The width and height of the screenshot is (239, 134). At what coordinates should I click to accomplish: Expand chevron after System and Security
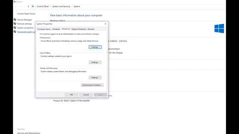click(x=72, y=6)
